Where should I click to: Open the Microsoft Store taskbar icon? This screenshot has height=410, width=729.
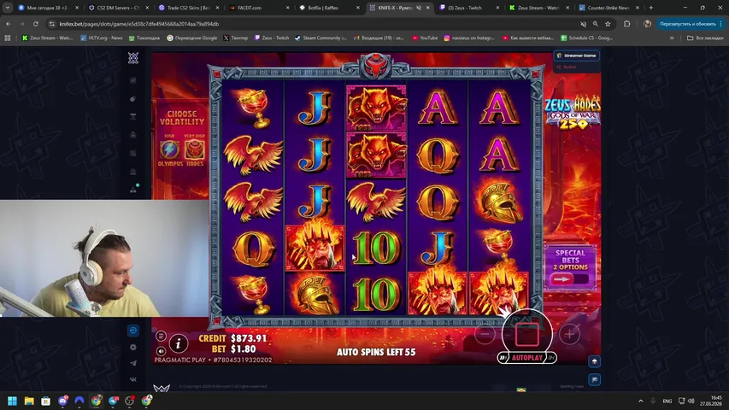click(x=45, y=401)
